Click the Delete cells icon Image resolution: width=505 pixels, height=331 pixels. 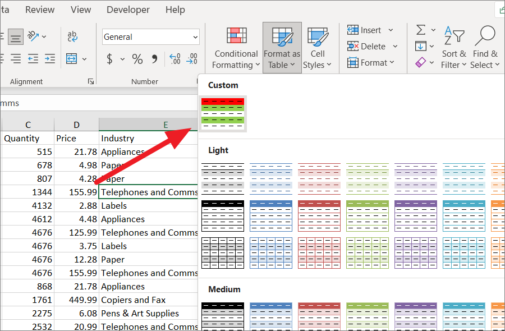coord(353,47)
